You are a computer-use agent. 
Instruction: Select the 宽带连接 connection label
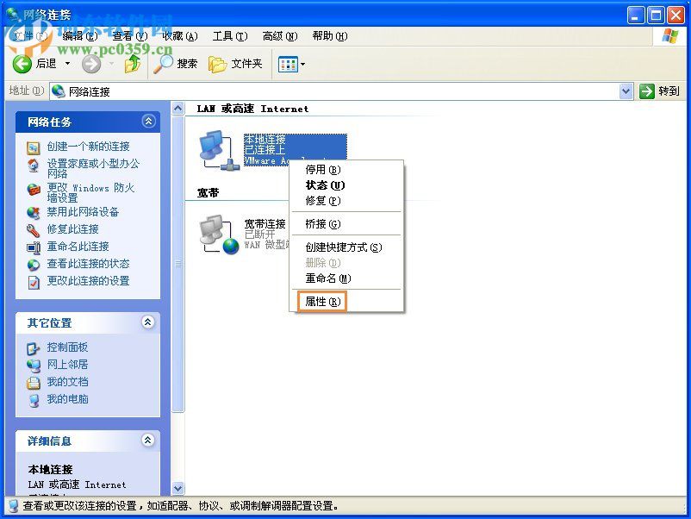[265, 223]
